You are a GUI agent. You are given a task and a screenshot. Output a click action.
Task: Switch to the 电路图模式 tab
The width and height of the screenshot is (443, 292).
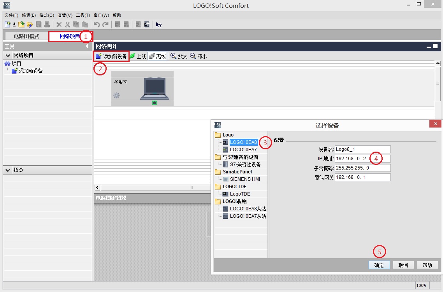[26, 36]
